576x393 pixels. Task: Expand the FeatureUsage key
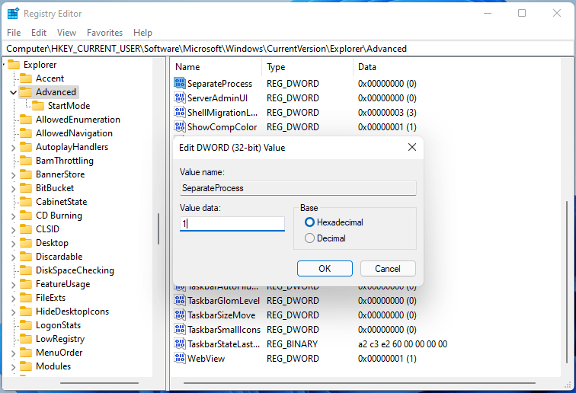point(13,285)
